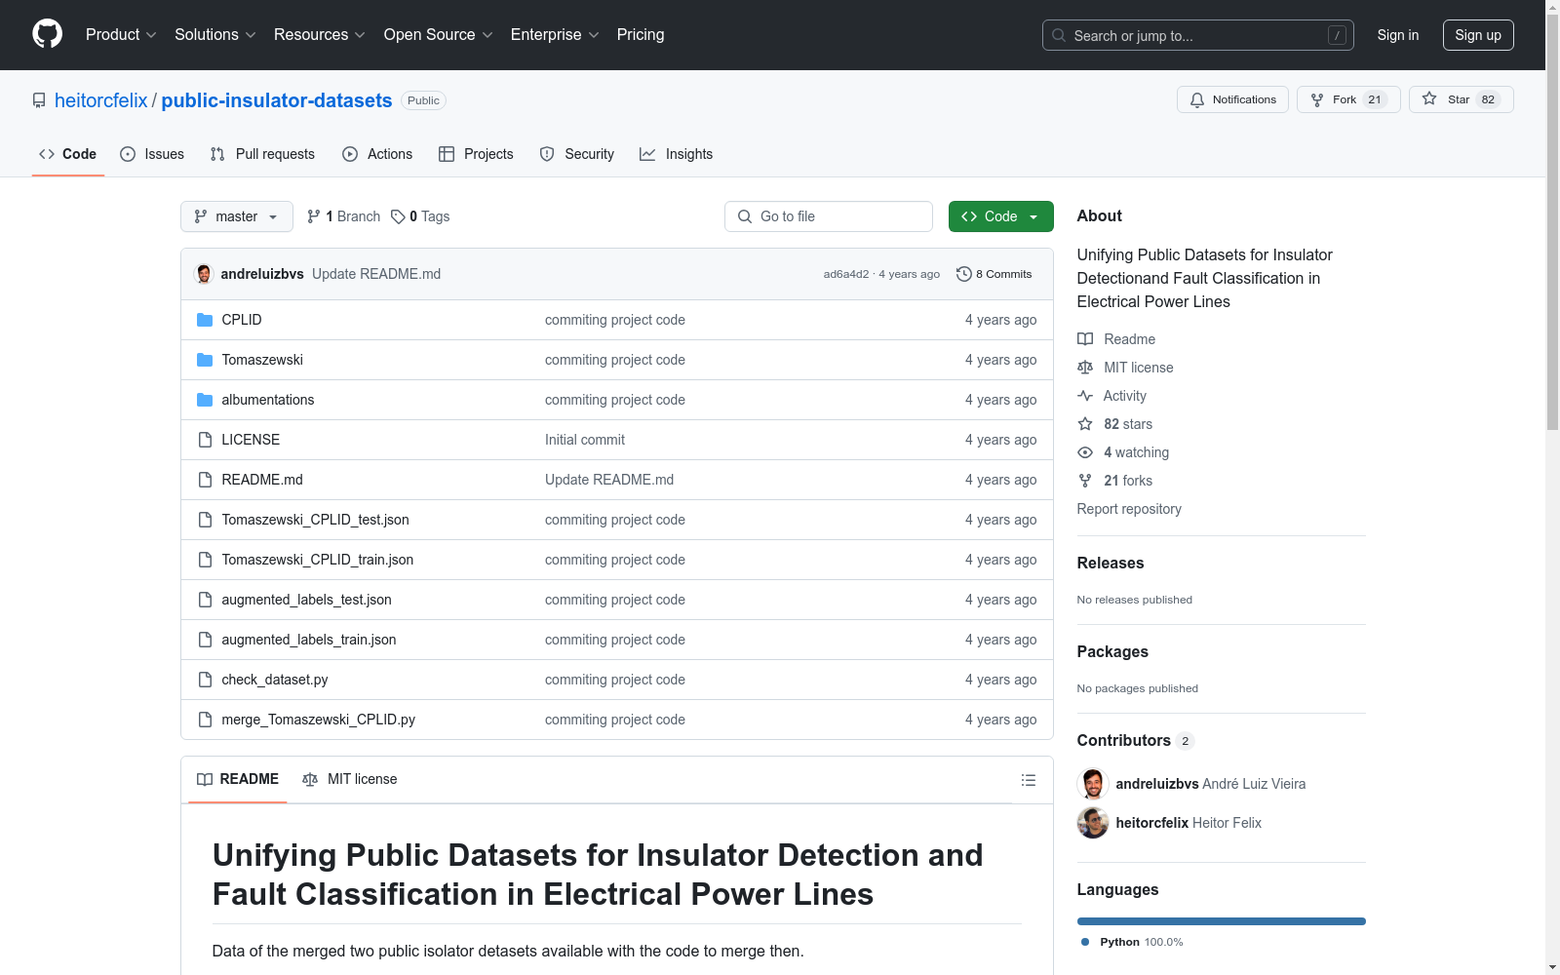The height and width of the screenshot is (975, 1560).
Task: Open the Activity link
Action: pyautogui.click(x=1112, y=396)
